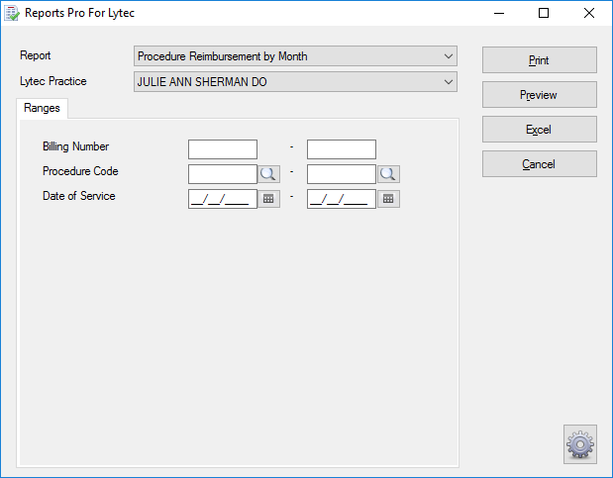Click the Preview button

pyautogui.click(x=540, y=95)
